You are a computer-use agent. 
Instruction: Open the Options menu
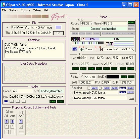(26, 10)
